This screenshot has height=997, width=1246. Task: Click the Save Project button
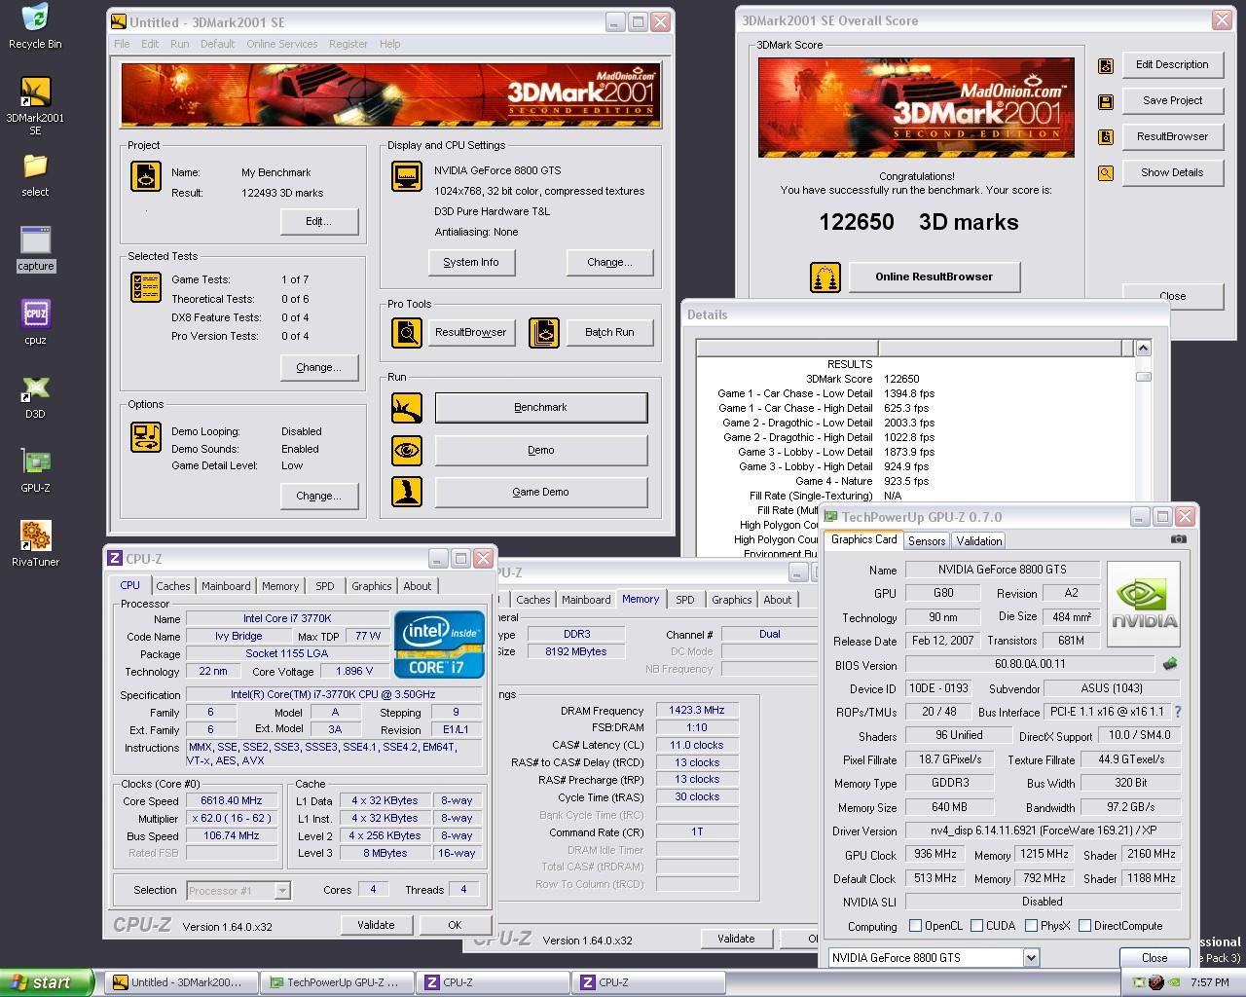point(1172,100)
